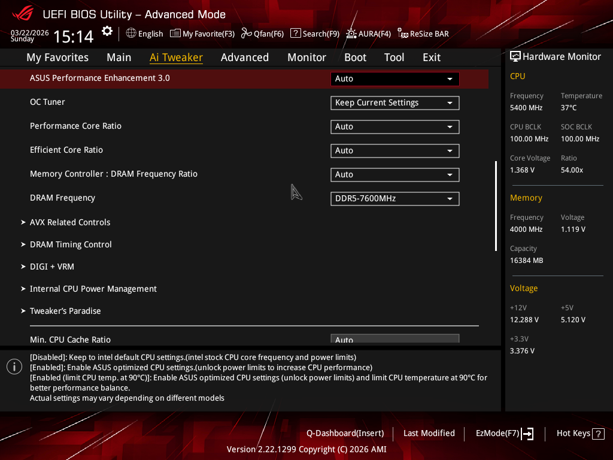Open AURA lighting icon
Image resolution: width=613 pixels, height=460 pixels.
(x=351, y=34)
